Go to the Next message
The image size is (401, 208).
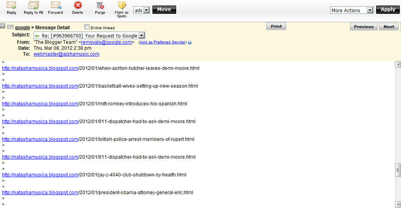[389, 26]
